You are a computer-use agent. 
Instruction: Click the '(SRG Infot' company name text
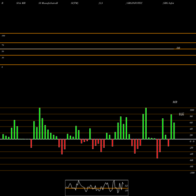tap(168, 3)
